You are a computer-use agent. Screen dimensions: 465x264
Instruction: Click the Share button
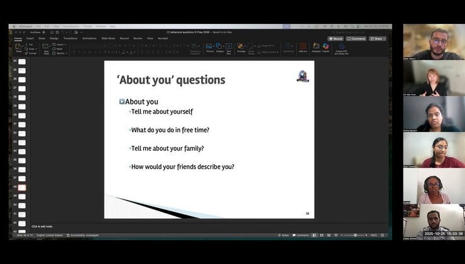point(378,38)
